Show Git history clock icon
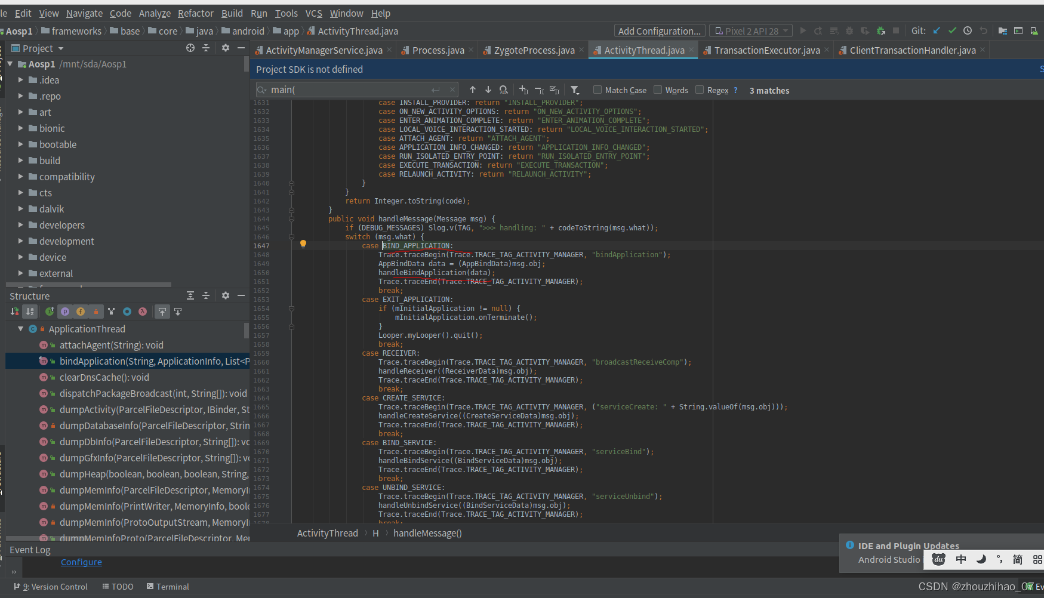Image resolution: width=1044 pixels, height=598 pixels. 968,30
